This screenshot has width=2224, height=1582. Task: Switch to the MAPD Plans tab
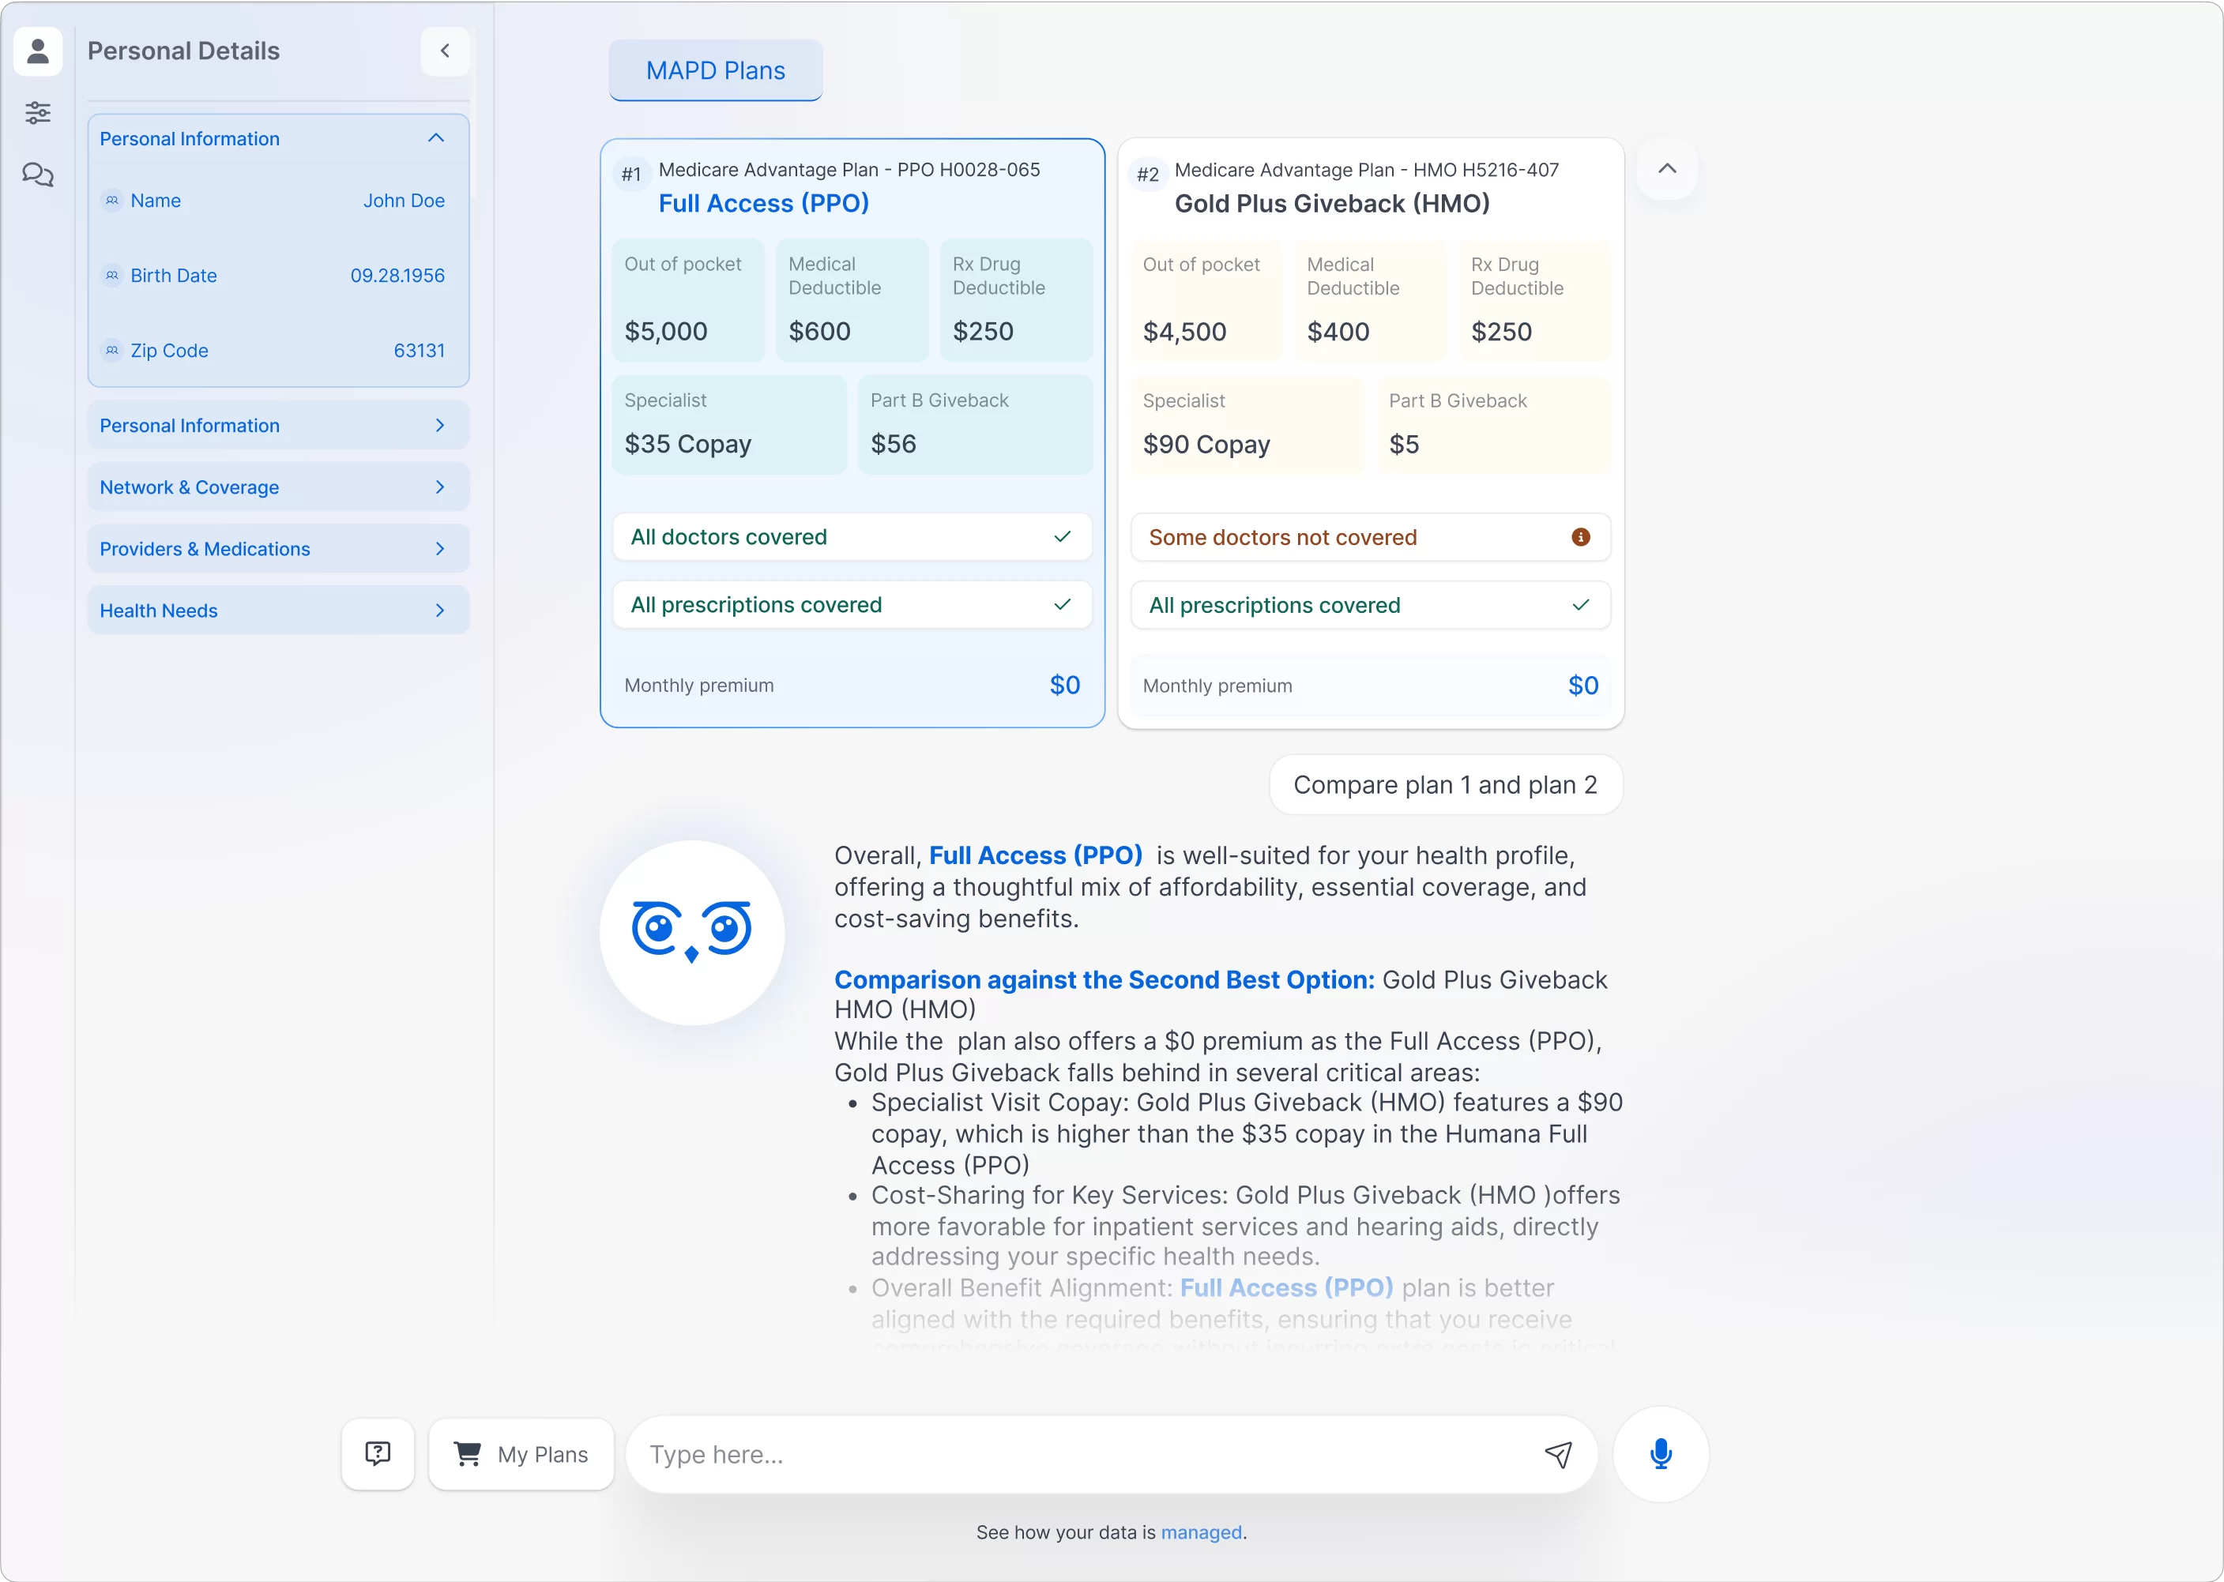tap(715, 70)
